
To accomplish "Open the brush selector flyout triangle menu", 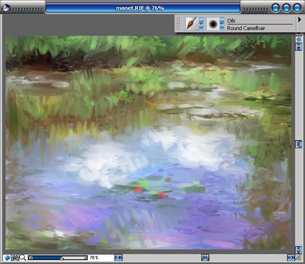I will (299, 20).
